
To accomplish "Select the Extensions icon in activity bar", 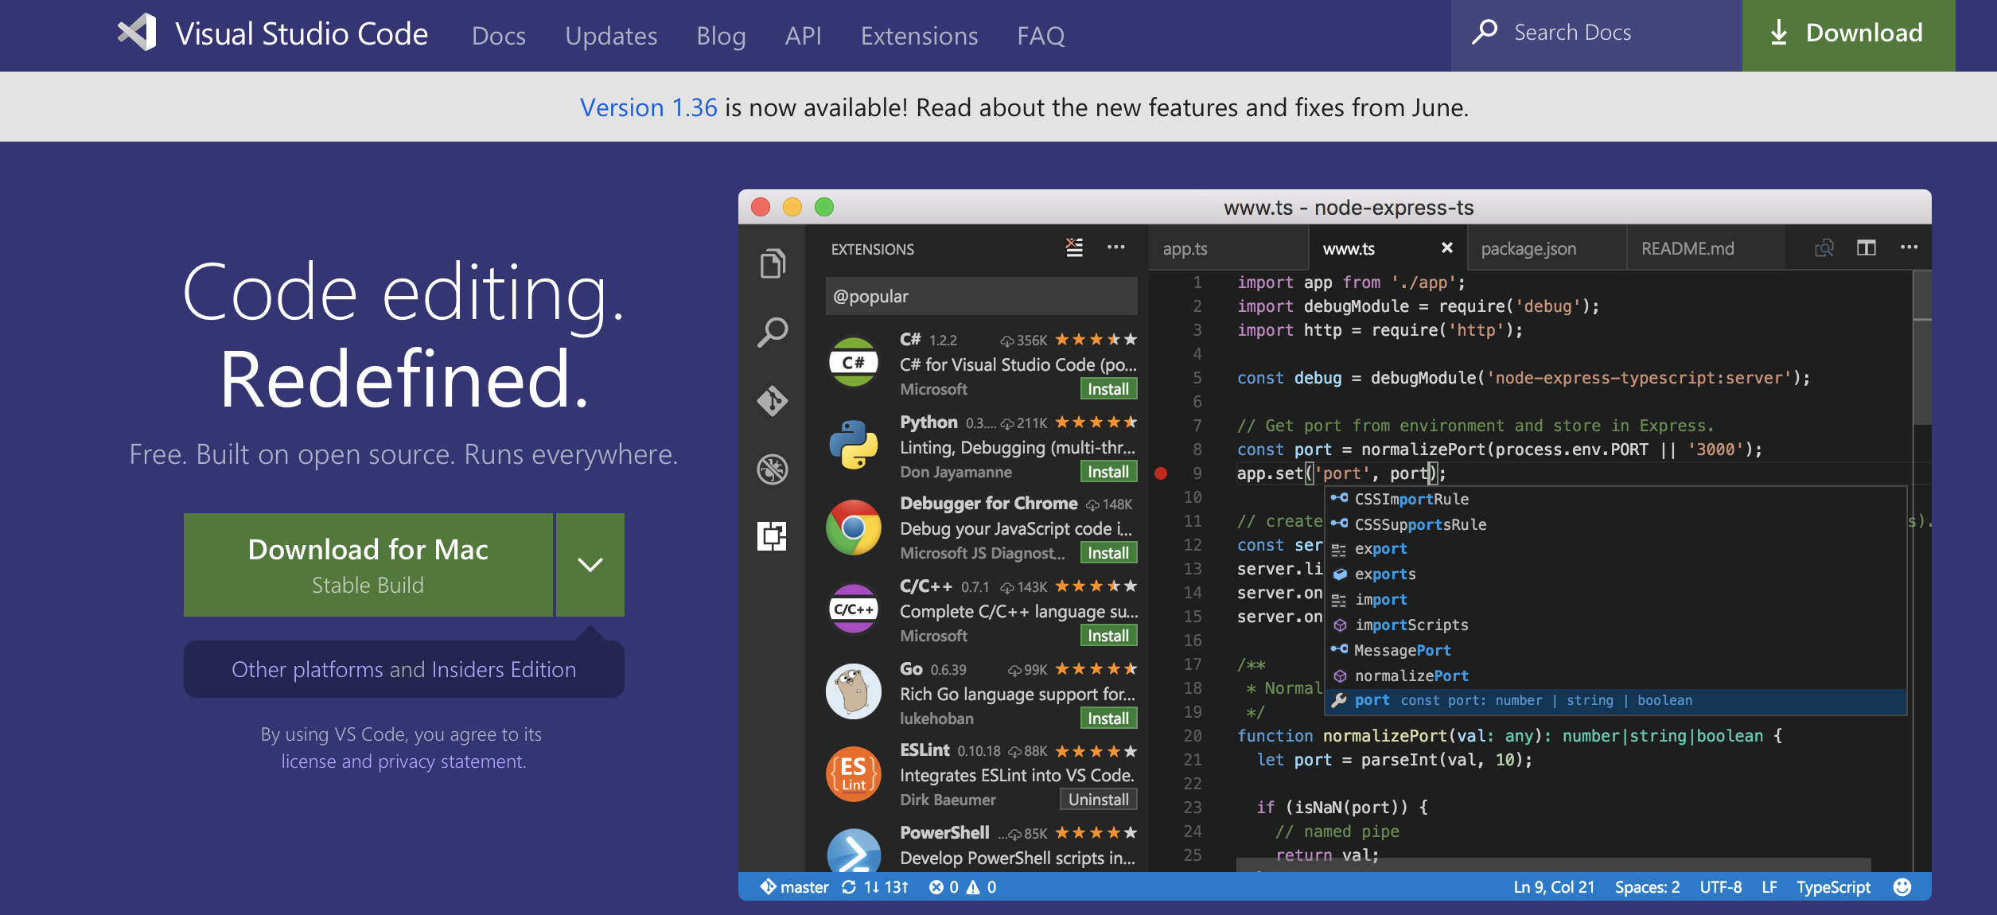I will (773, 536).
